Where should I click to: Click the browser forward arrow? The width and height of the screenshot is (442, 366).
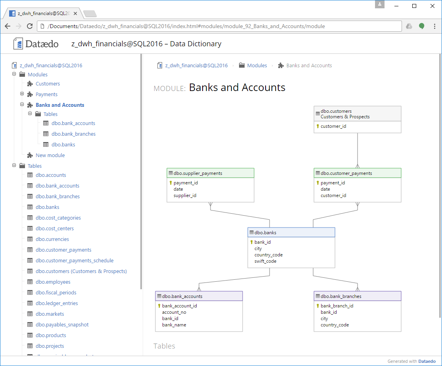(19, 26)
